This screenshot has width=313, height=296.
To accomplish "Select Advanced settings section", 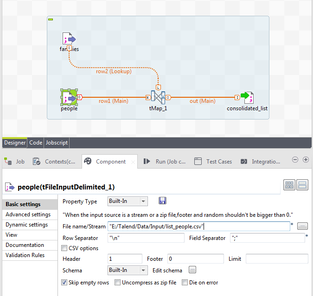I will pos(30,214).
